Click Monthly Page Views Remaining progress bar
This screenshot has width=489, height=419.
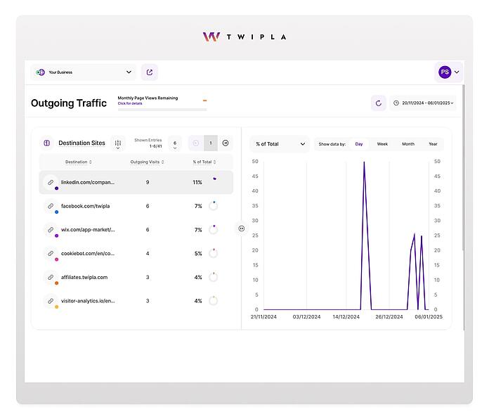(162, 110)
